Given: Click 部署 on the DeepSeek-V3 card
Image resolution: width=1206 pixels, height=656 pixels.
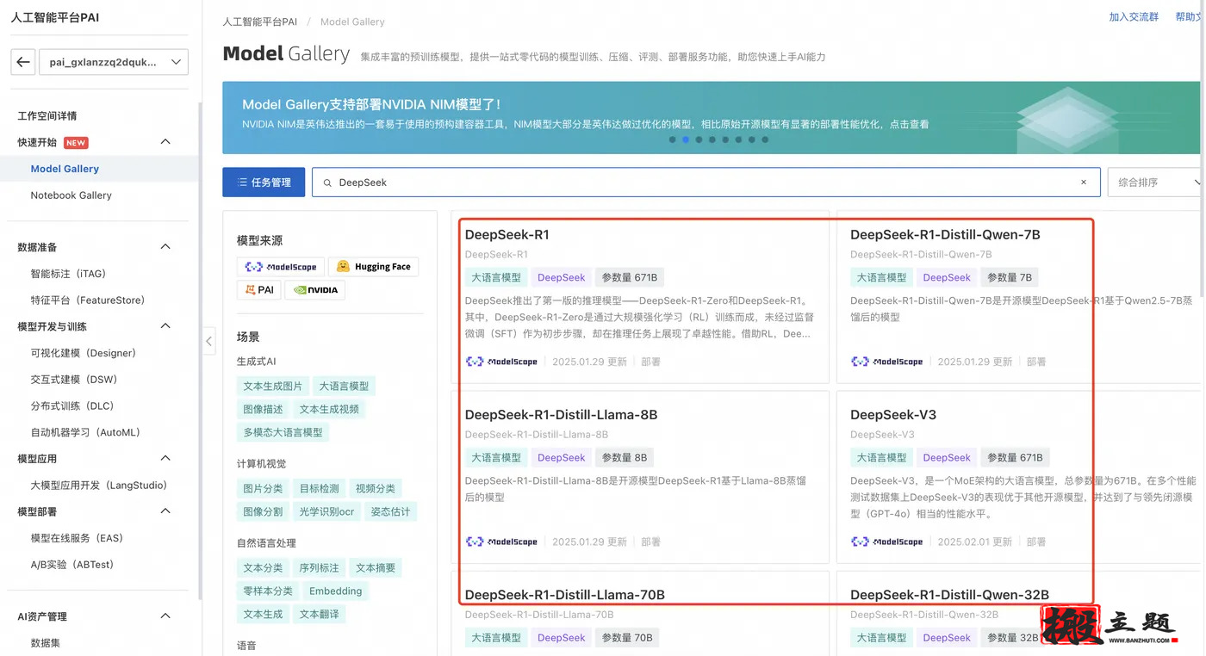Looking at the screenshot, I should coord(1035,542).
